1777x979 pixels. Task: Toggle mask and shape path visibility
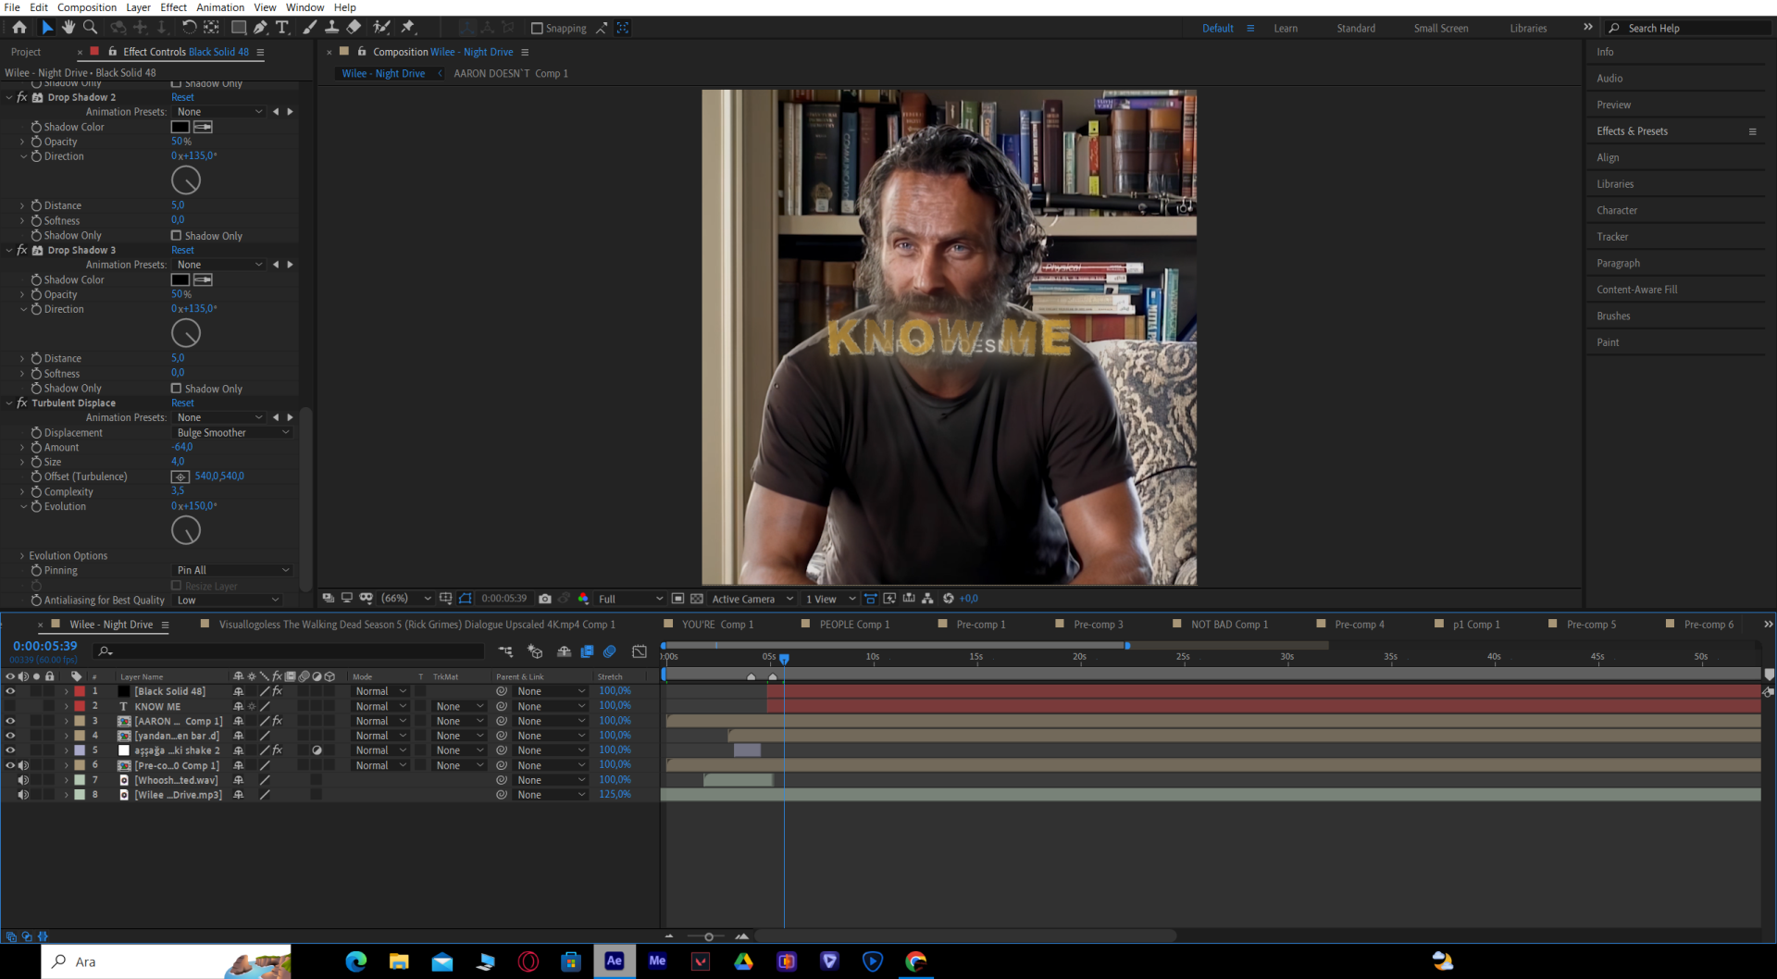pyautogui.click(x=466, y=599)
